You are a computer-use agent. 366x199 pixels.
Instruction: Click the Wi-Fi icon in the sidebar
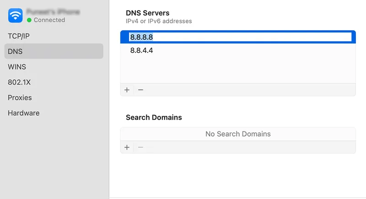pos(15,16)
